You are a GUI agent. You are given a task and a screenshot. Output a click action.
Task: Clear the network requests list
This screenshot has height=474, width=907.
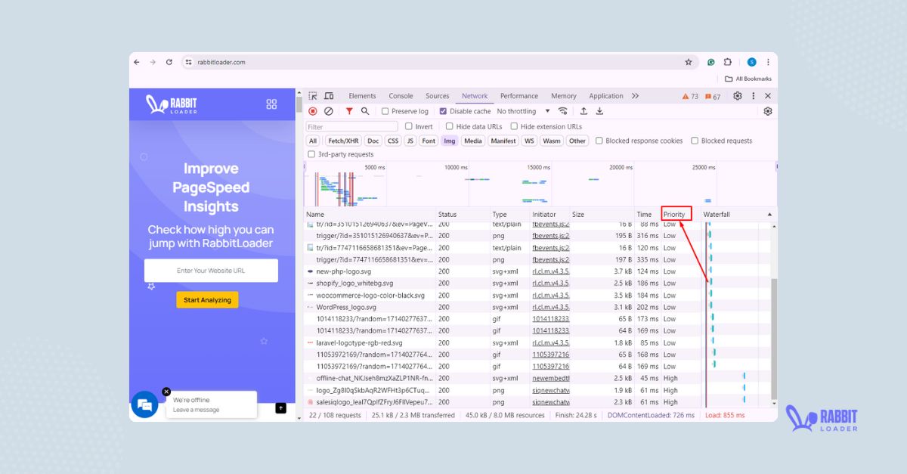[x=327, y=110]
